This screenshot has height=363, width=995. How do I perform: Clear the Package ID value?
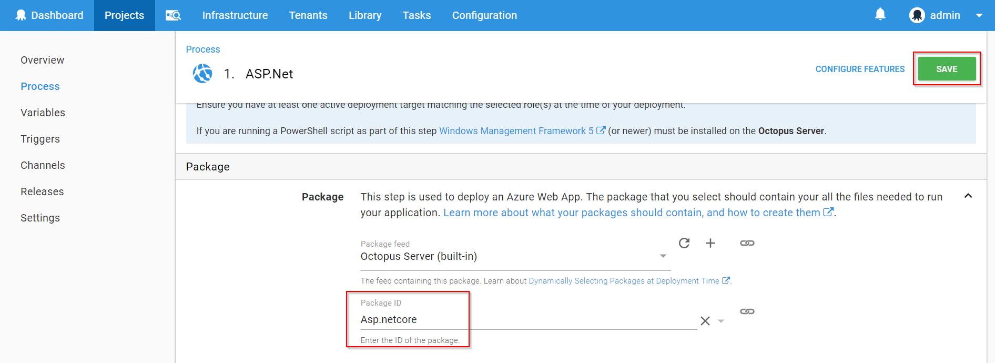pos(705,321)
